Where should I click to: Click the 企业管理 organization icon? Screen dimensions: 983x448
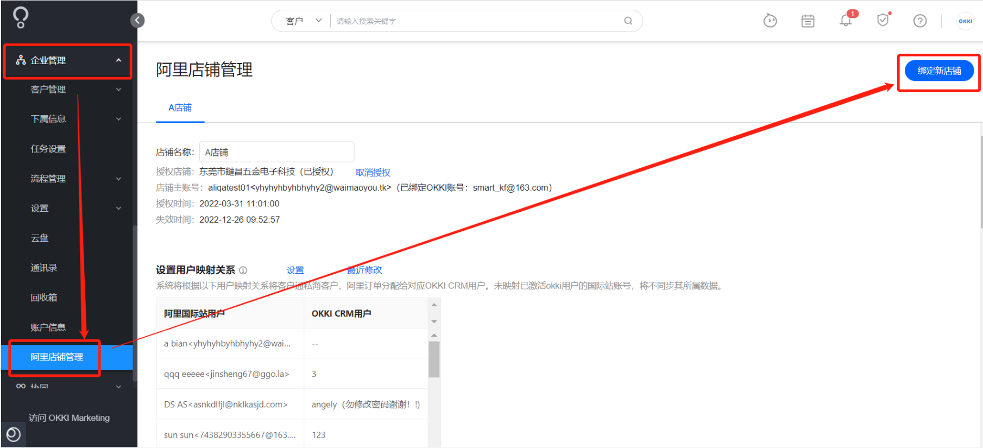tap(21, 60)
